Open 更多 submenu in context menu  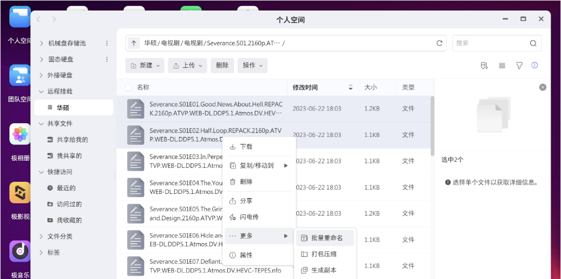point(259,236)
